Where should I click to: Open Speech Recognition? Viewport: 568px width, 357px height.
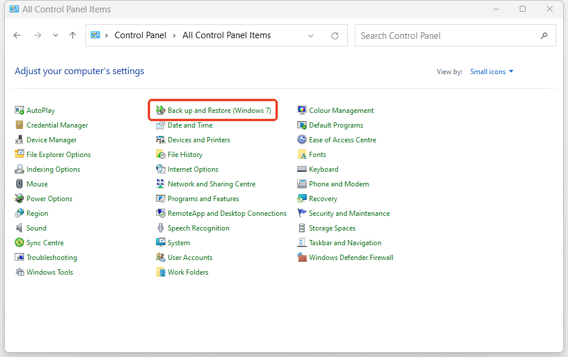coord(199,228)
